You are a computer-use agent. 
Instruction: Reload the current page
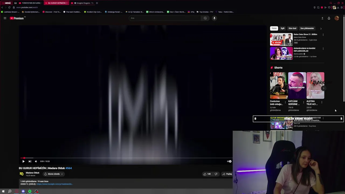pos(9,8)
